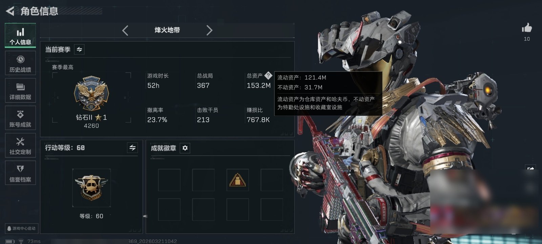Switch to next game mode with right chevron
Screen dimensions: 542x244
(x=209, y=30)
